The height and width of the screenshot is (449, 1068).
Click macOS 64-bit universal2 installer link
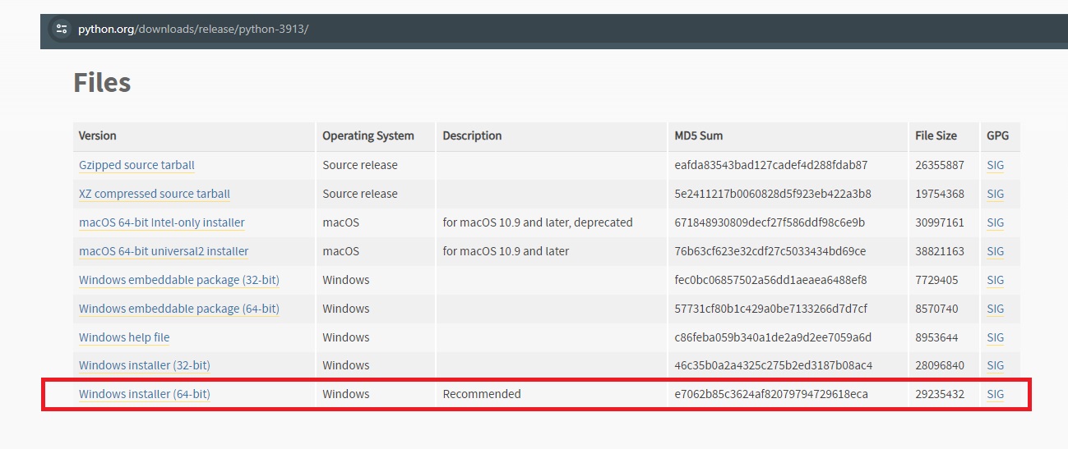click(x=164, y=251)
